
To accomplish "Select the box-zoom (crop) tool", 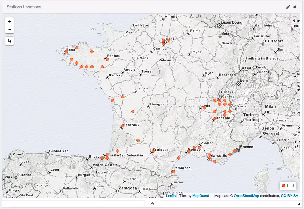I will click(10, 41).
